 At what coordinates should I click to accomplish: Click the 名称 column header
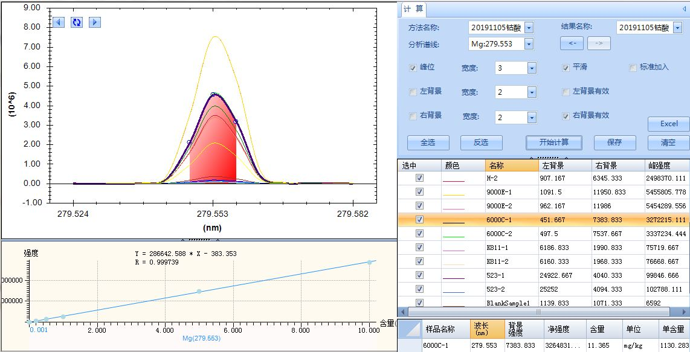(511, 165)
